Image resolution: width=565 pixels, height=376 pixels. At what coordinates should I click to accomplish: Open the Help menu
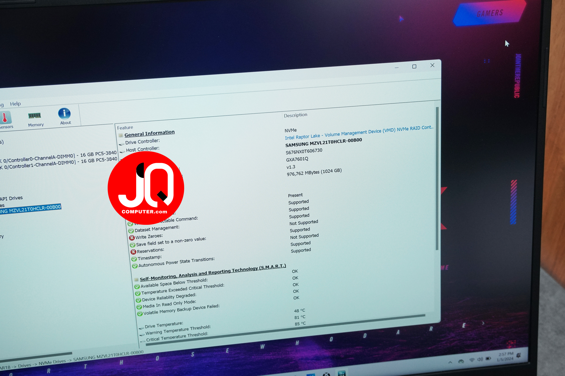(x=16, y=104)
